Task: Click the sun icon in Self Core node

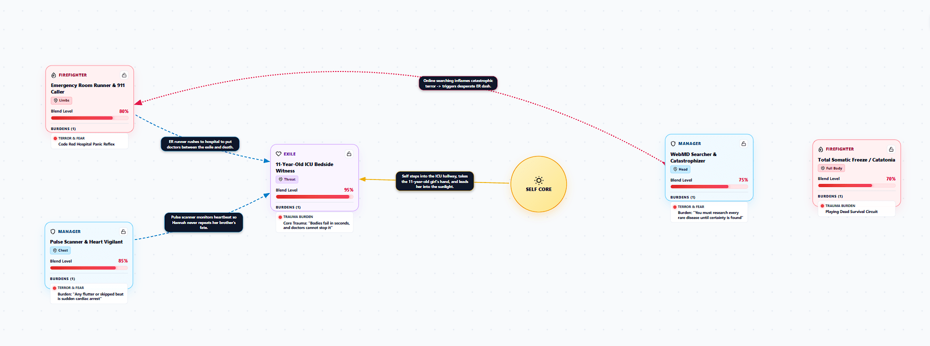Action: 539,180
